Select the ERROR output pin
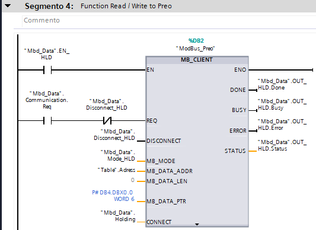Image resolution: width=316 pixels, height=230 pixels. coord(238,131)
